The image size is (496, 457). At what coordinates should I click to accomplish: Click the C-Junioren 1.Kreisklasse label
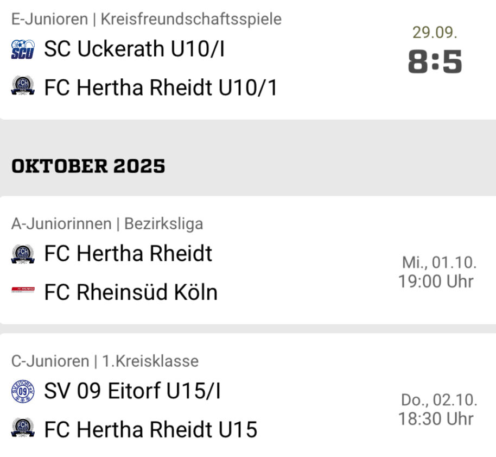(x=105, y=361)
